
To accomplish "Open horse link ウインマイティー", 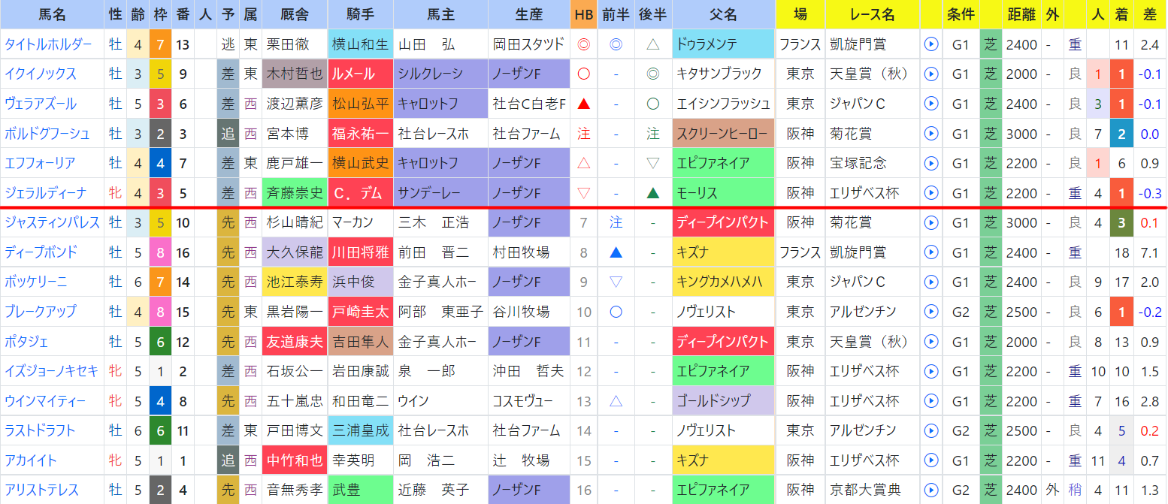I will [x=46, y=401].
